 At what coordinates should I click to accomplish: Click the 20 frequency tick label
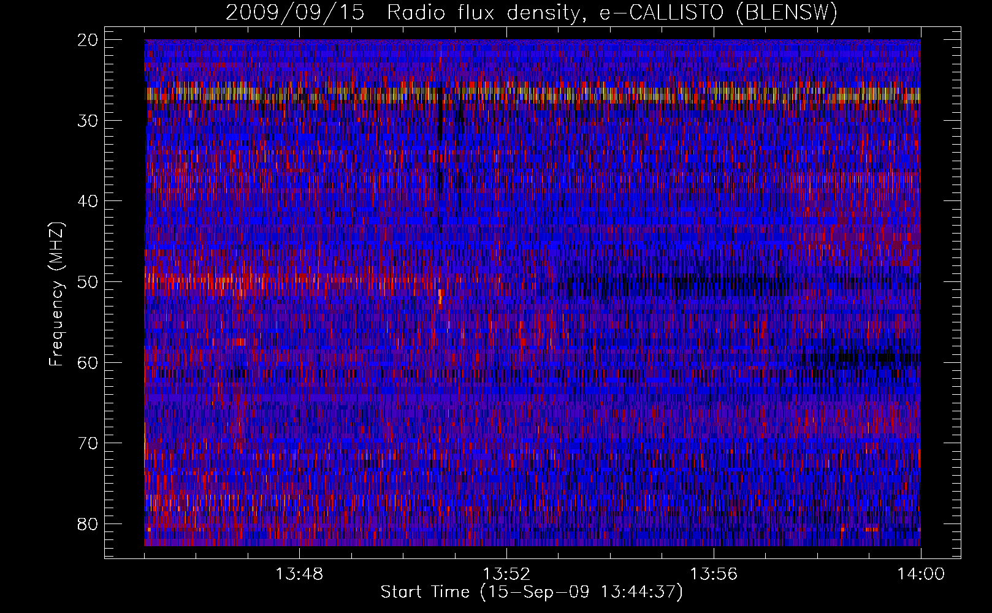coord(88,40)
